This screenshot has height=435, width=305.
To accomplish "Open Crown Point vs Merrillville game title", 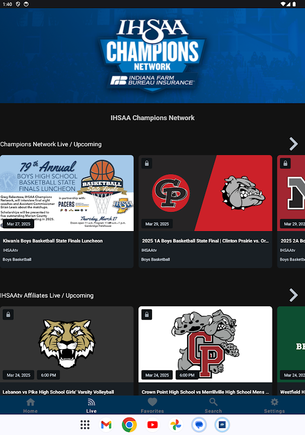I will pos(205,392).
